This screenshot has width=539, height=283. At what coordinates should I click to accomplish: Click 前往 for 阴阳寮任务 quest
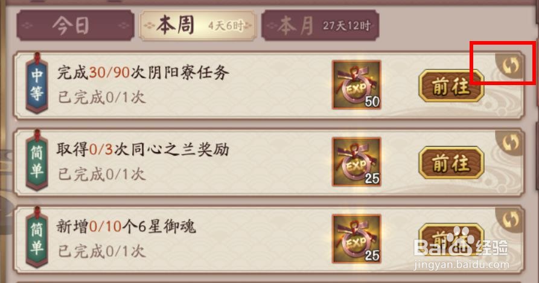pyautogui.click(x=451, y=86)
